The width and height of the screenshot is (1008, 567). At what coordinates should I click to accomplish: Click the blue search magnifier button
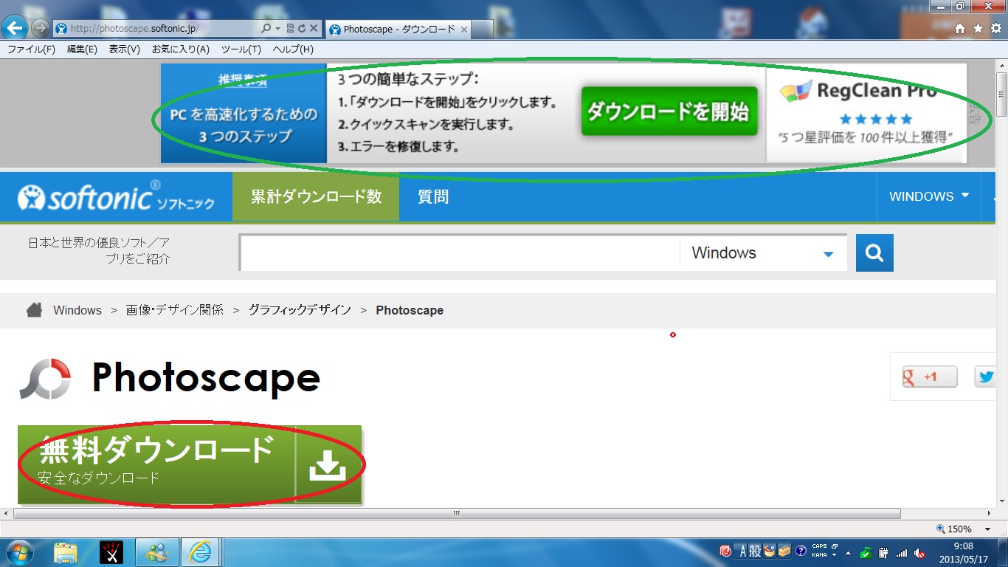point(874,253)
